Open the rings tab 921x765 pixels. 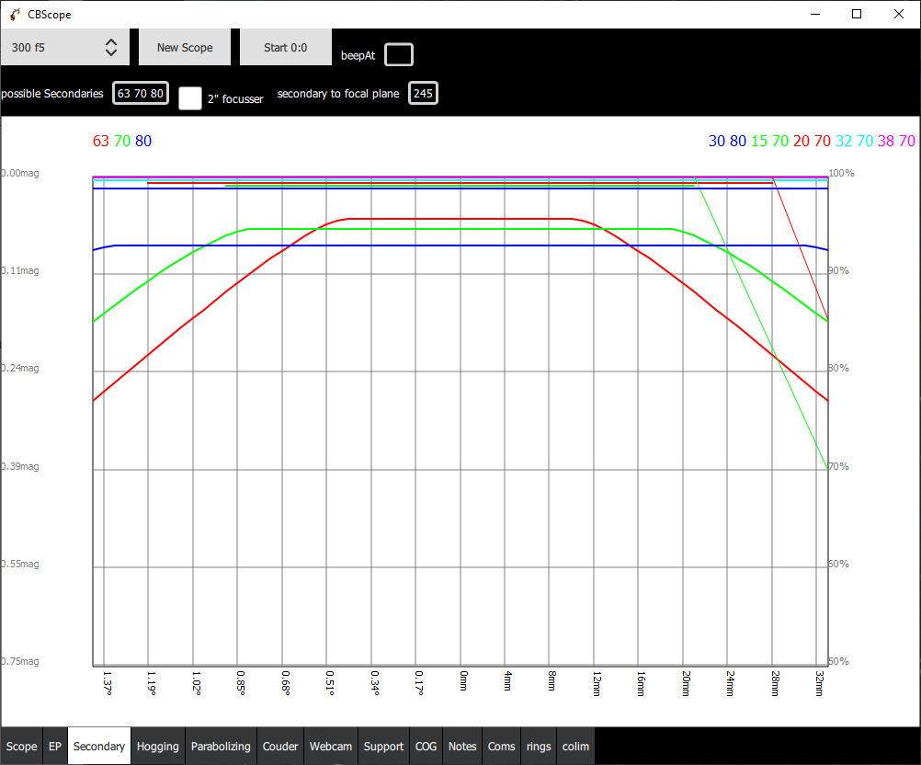coord(539,747)
